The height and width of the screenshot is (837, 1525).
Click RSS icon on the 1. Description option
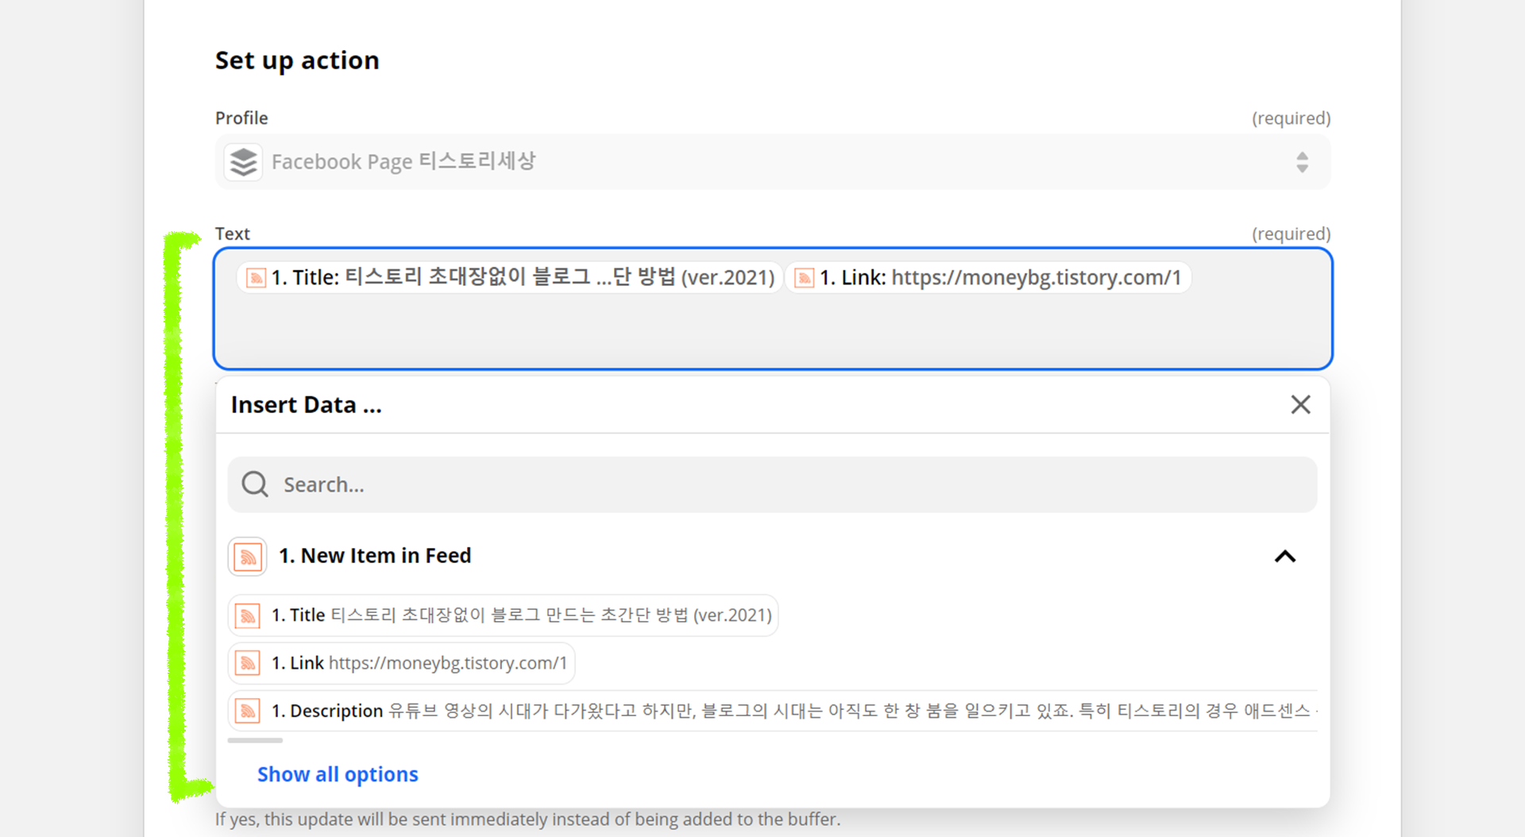(248, 711)
